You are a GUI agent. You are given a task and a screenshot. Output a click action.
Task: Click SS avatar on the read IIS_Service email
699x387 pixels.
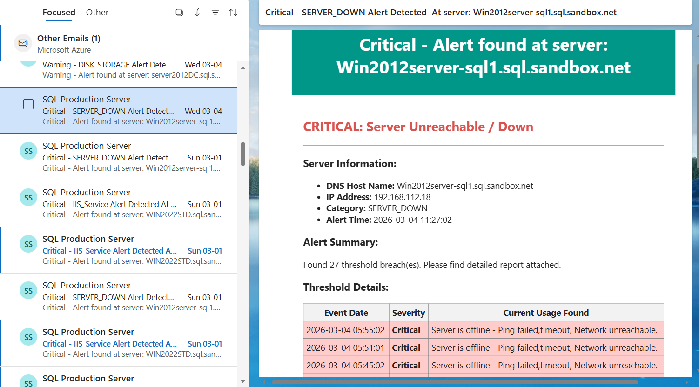(x=28, y=198)
